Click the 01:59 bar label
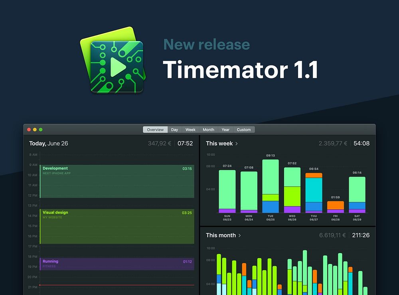Screen dimensions: 399x295 336,197
